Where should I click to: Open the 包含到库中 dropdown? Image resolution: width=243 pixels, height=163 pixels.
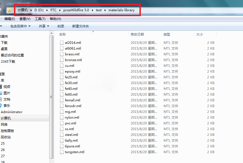pos(20,26)
